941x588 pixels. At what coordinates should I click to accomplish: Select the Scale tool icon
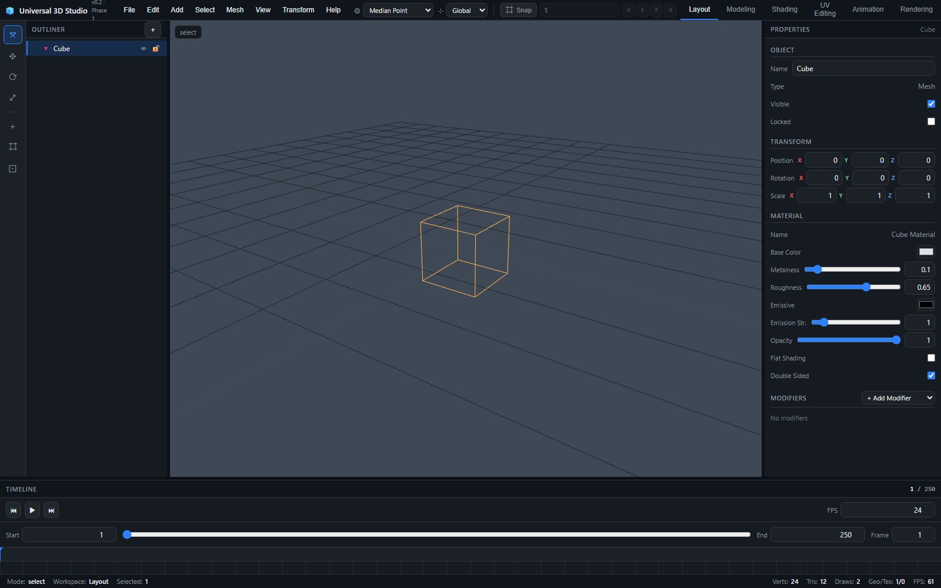click(x=13, y=98)
